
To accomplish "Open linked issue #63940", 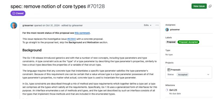I will [72, 39].
